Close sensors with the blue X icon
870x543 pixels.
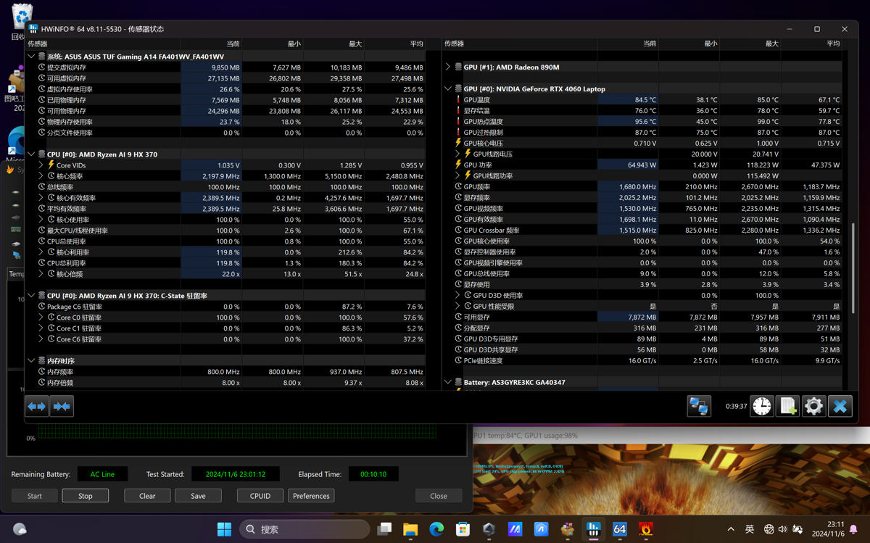(x=840, y=407)
